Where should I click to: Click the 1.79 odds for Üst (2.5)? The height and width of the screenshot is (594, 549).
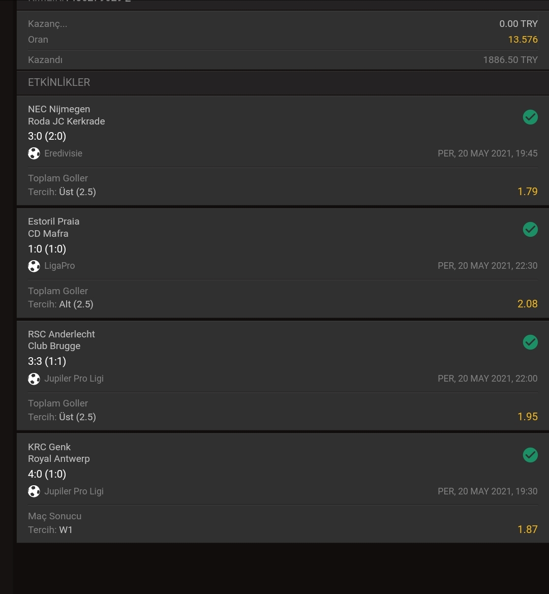click(x=528, y=191)
